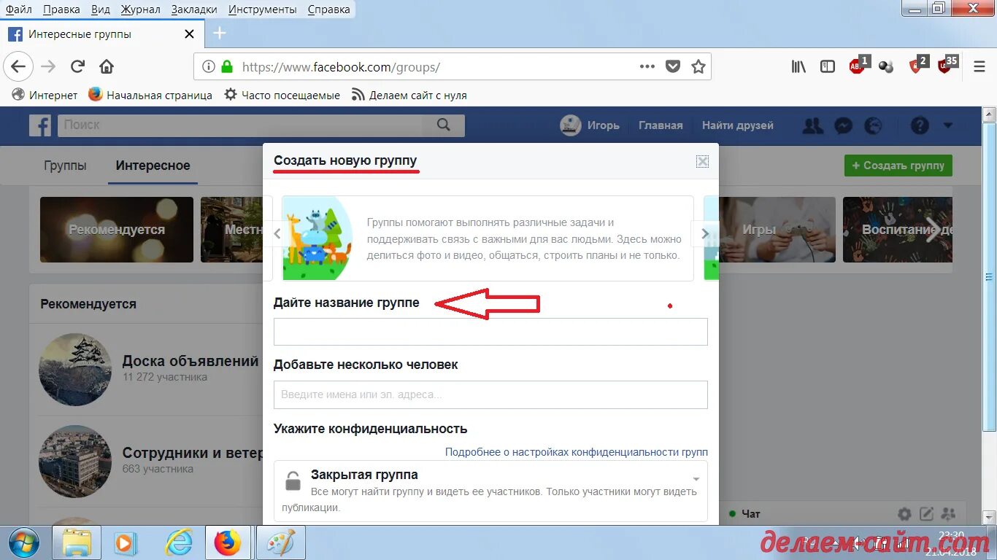
Task: Open the Закладки menu
Action: click(x=194, y=9)
